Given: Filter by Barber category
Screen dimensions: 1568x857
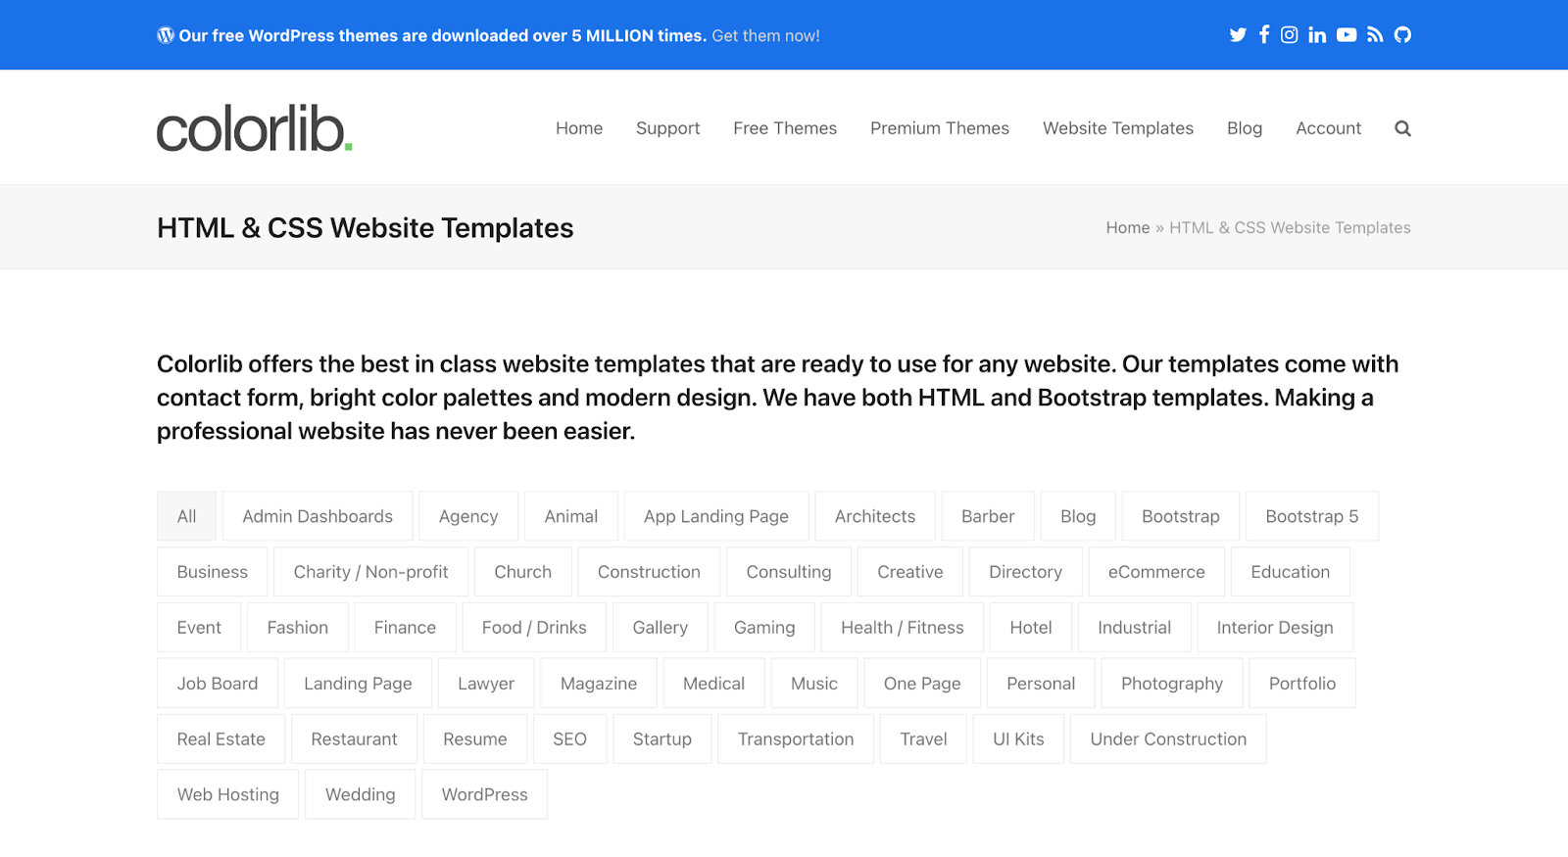Looking at the screenshot, I should click(988, 516).
